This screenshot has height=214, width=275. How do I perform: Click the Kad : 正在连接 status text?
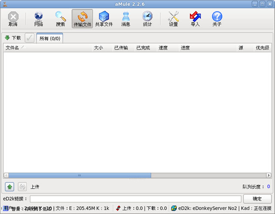(256, 208)
